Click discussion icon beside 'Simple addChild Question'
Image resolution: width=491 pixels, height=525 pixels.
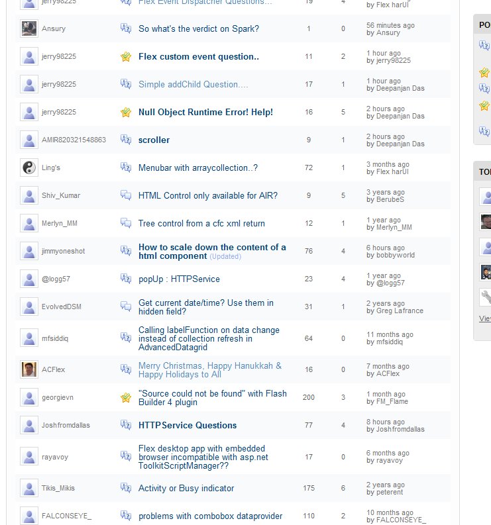[x=126, y=83]
